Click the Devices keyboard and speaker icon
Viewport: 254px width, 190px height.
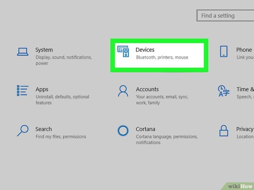pyautogui.click(x=123, y=51)
